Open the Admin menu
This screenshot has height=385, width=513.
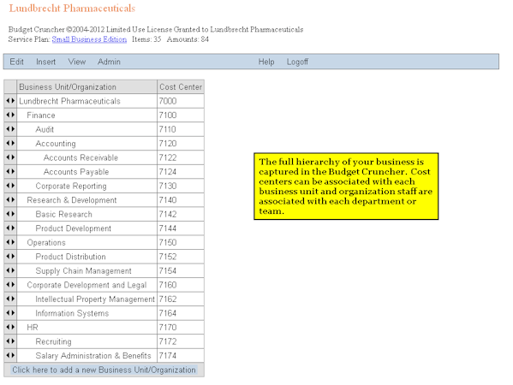[109, 62]
